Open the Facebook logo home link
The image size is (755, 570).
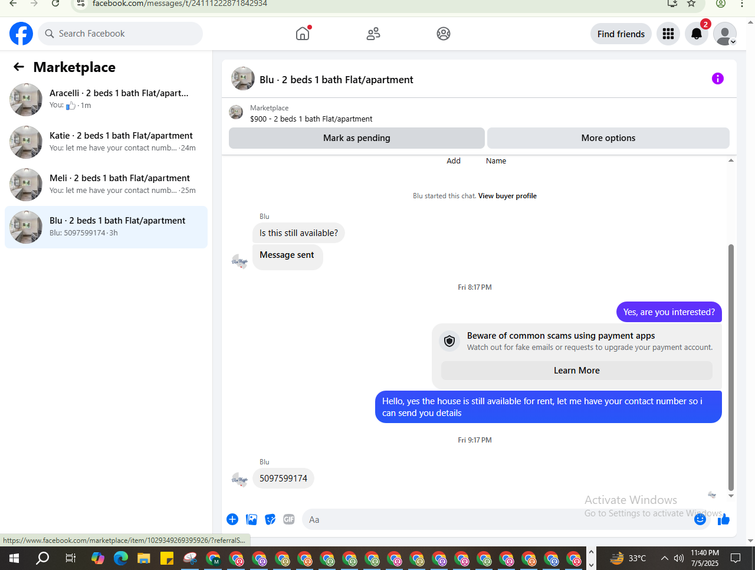21,34
